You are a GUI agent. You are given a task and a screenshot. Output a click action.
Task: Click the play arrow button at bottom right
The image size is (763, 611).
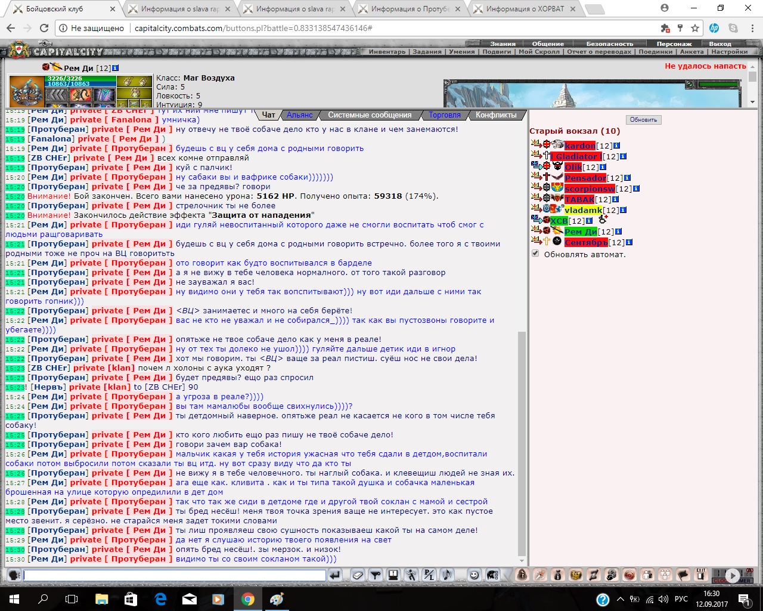pyautogui.click(x=732, y=576)
